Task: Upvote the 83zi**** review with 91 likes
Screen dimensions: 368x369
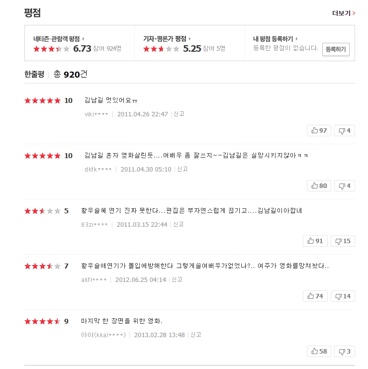Action: [315, 241]
